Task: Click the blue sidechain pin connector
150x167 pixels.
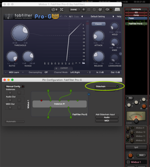Action: (89, 94)
